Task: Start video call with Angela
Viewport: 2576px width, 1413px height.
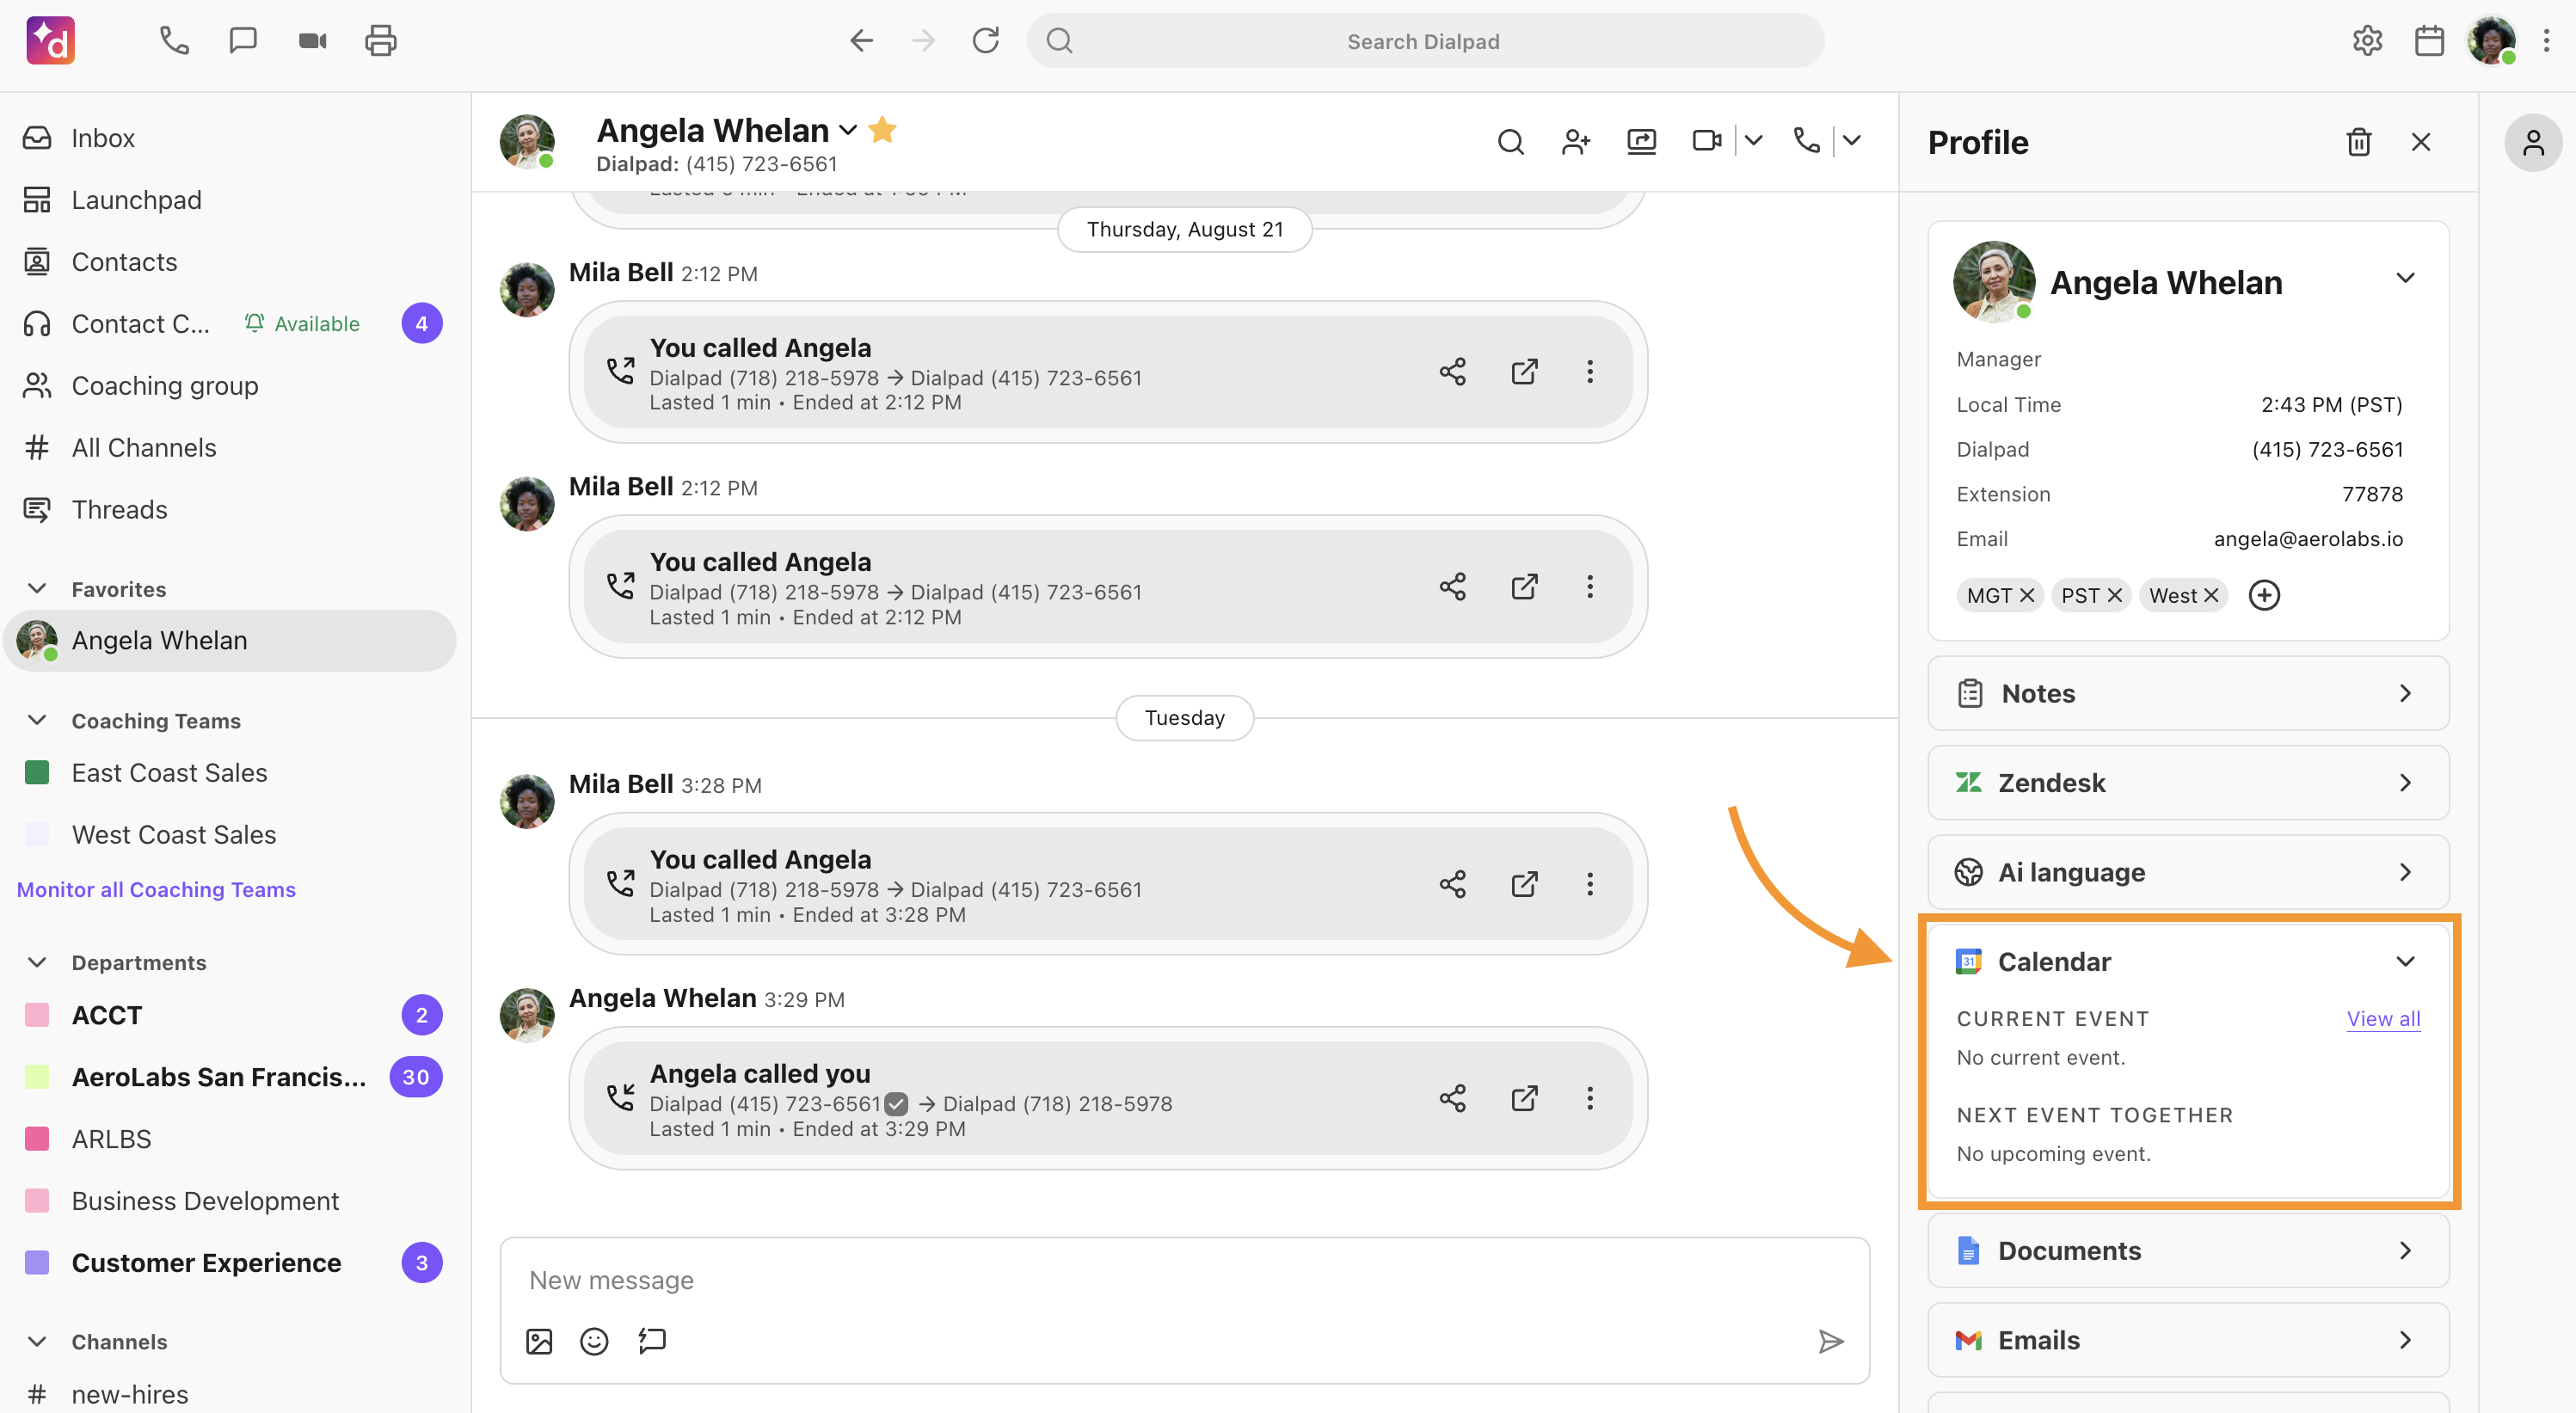Action: click(x=1707, y=141)
